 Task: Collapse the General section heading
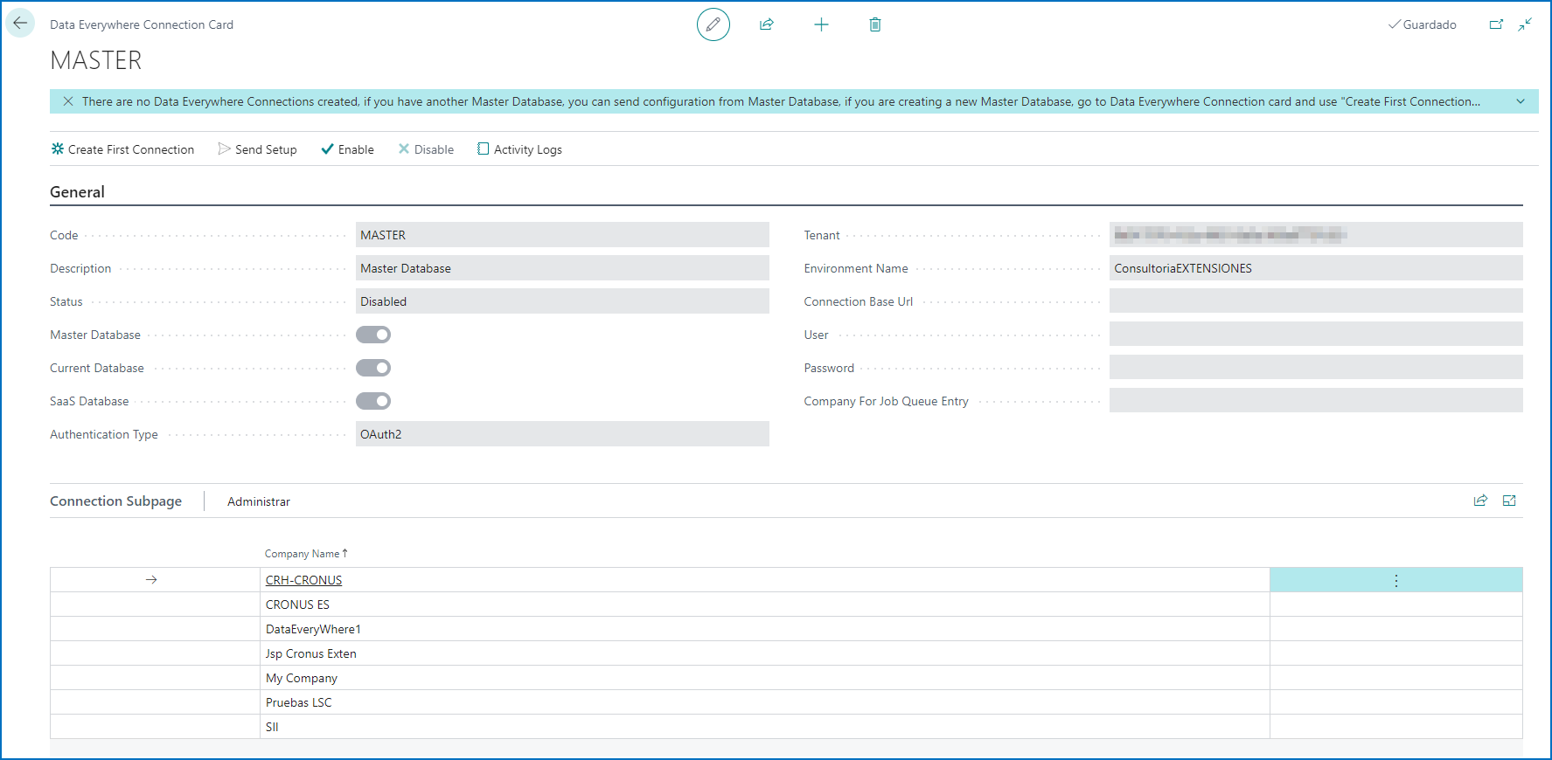(77, 192)
